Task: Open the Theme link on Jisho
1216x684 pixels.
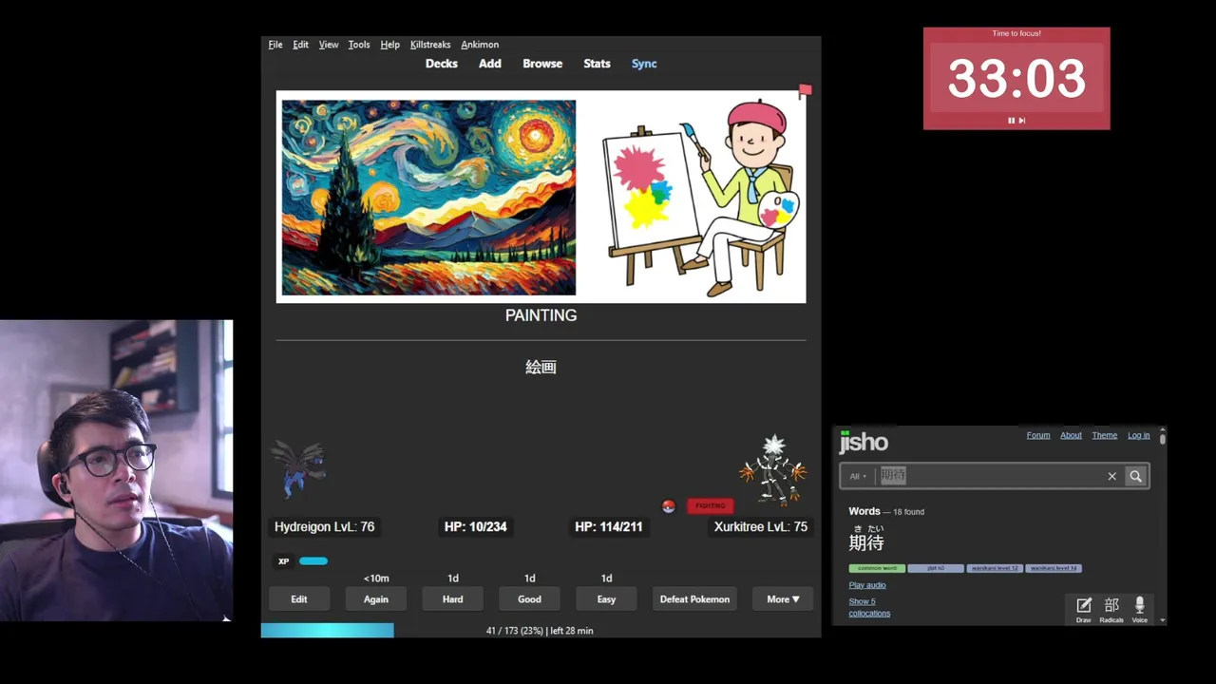Action: click(1104, 435)
